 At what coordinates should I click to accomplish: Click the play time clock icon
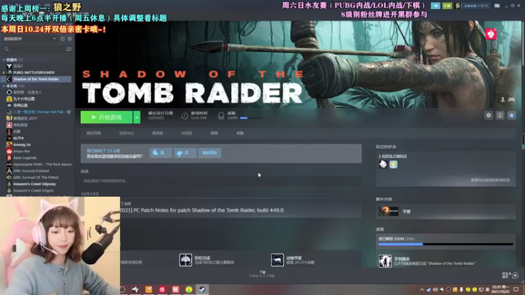tap(185, 116)
